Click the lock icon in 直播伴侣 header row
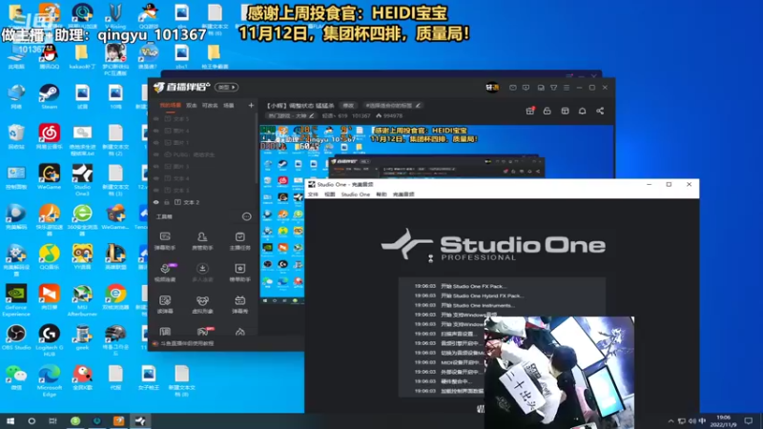 tap(546, 111)
